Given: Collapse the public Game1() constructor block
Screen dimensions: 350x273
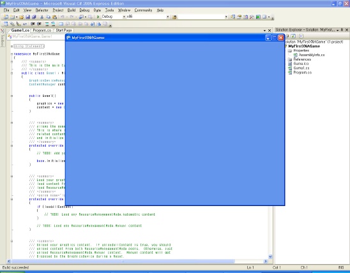Looking at the screenshot, I should point(12,96).
